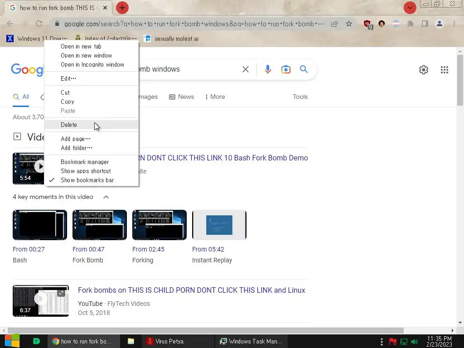Image resolution: width=464 pixels, height=348 pixels.
Task: Click the horizontal page scrollbar
Action: [206, 330]
